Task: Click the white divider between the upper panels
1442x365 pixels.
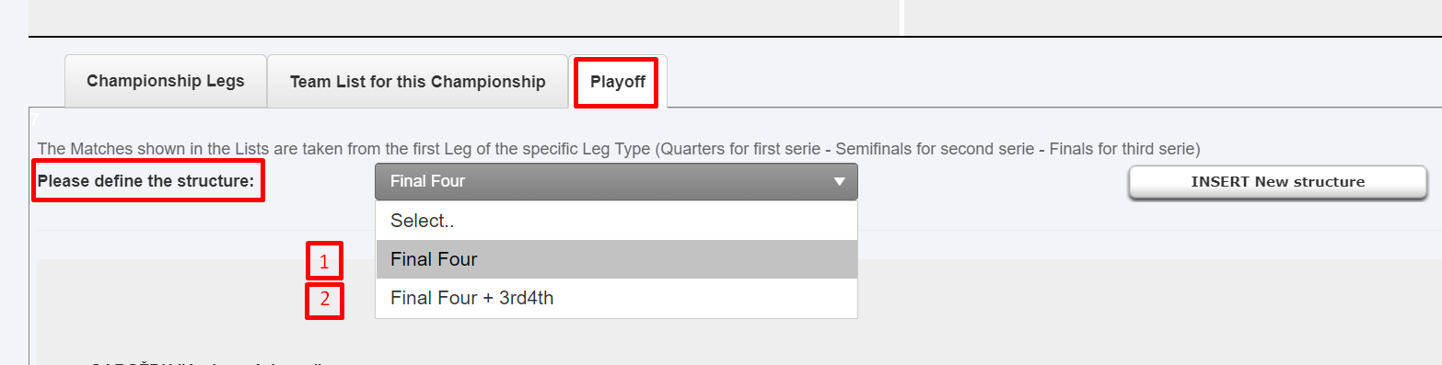Action: click(x=902, y=17)
